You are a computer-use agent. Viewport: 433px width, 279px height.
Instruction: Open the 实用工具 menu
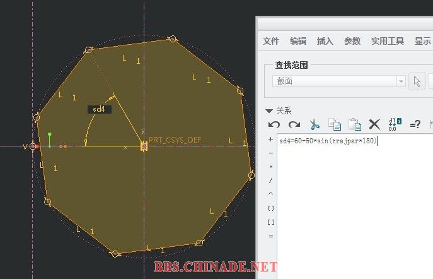click(388, 41)
